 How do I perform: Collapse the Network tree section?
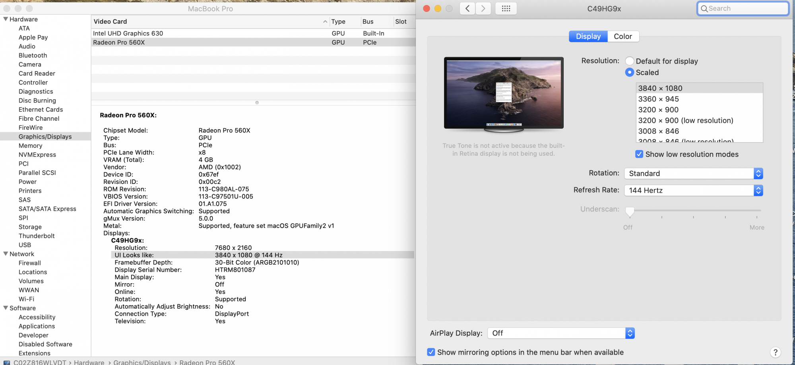[x=6, y=254]
